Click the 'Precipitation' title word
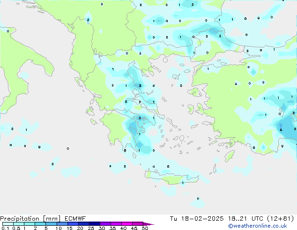 (20, 219)
